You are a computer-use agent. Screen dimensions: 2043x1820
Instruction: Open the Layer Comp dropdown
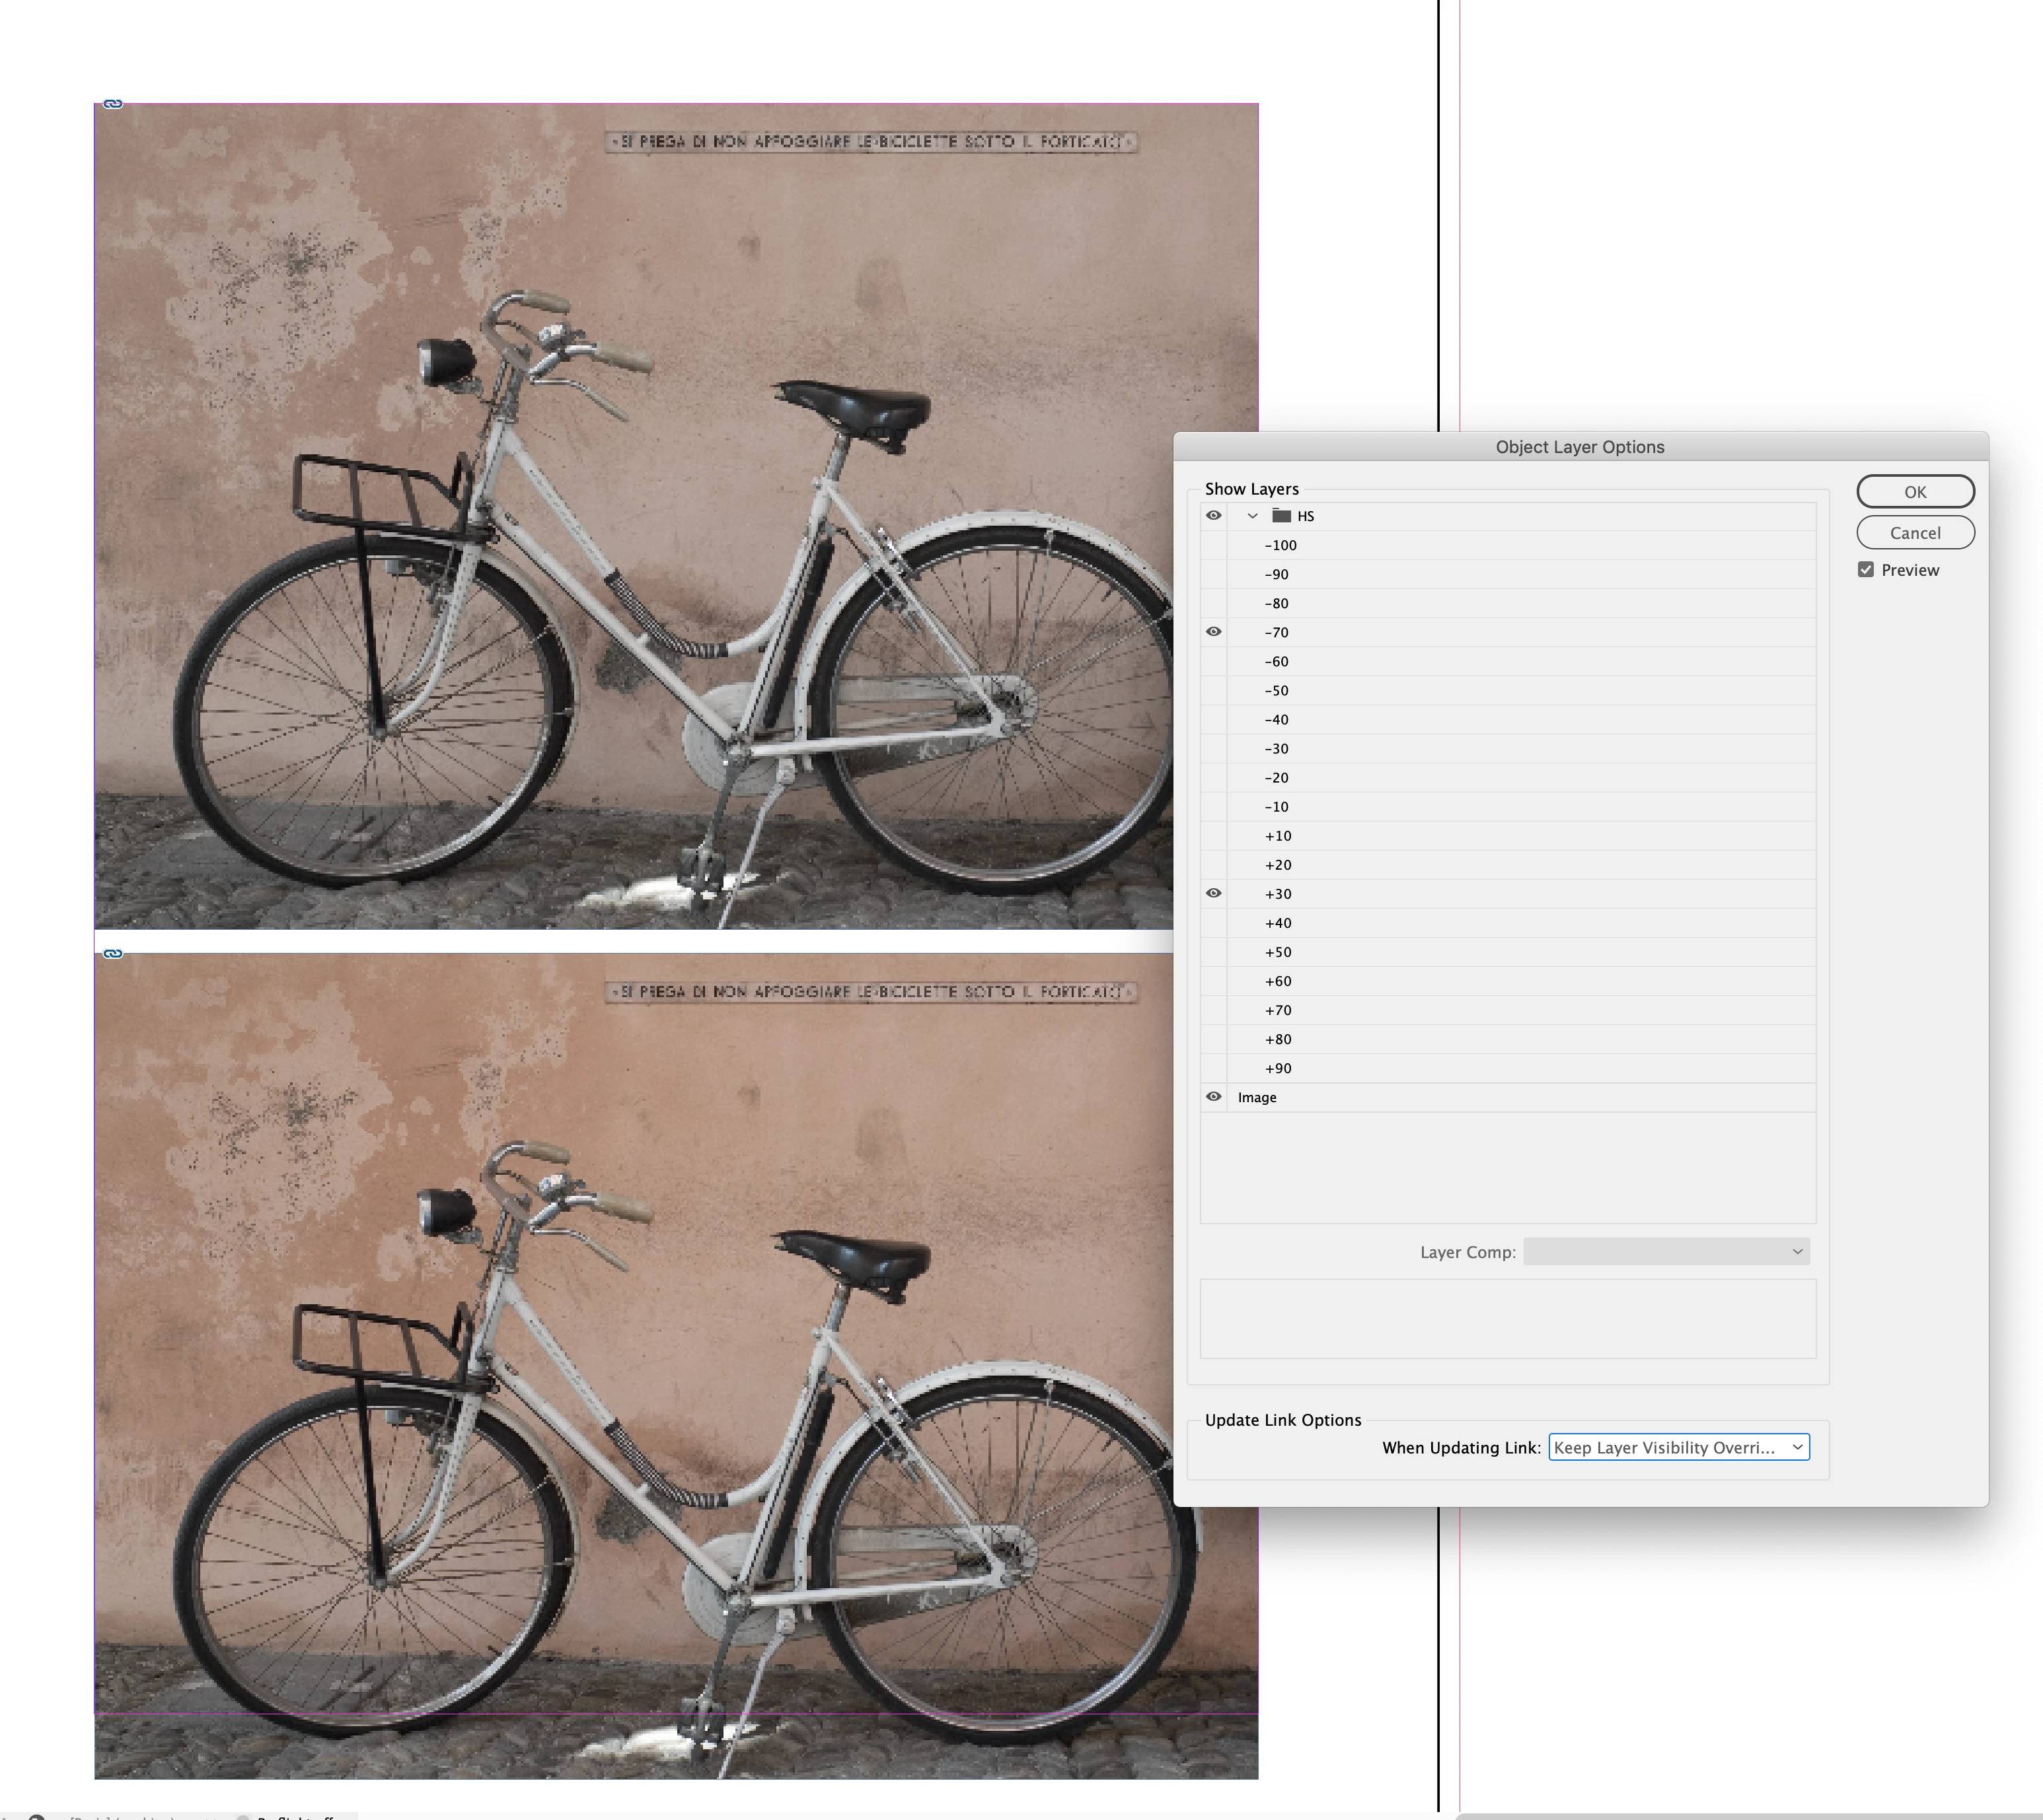1666,1252
